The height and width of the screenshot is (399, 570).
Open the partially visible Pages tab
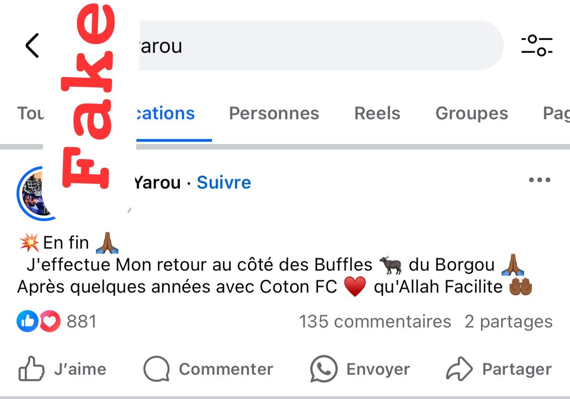coord(556,113)
